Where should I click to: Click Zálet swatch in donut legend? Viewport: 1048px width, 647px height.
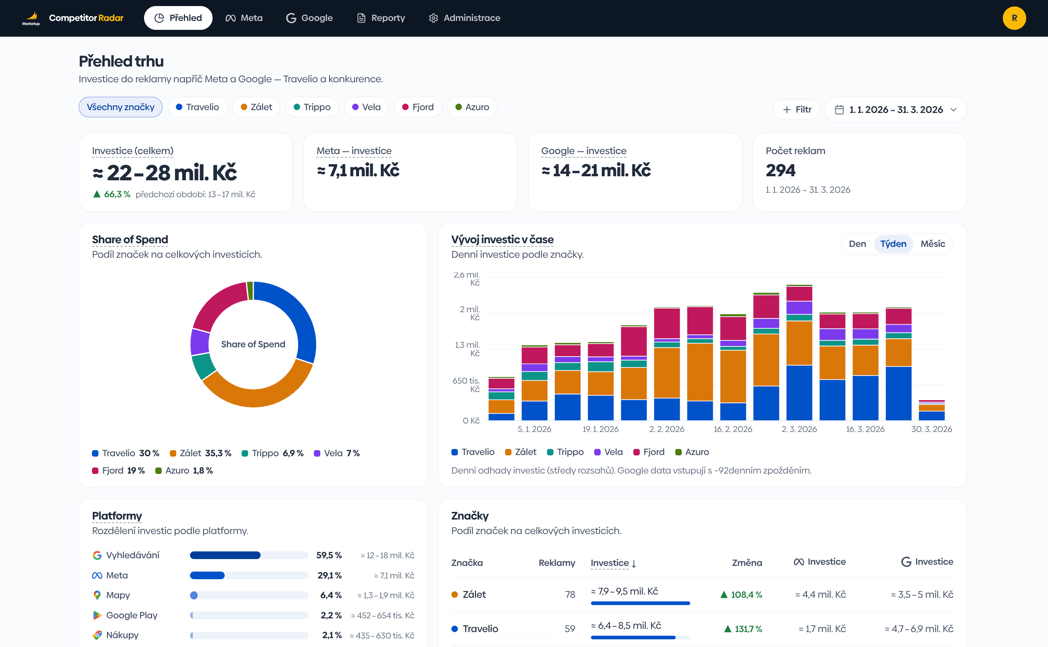[x=173, y=453]
